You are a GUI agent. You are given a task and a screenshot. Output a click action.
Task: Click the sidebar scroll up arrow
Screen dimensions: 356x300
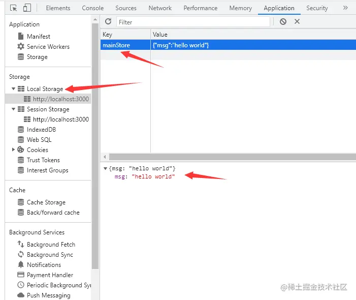95,19
